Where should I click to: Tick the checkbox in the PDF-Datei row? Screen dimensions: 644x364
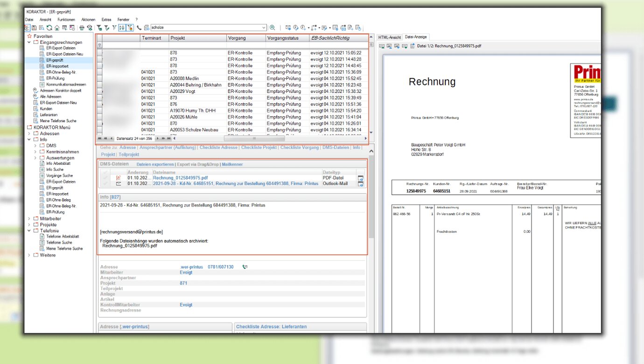(105, 178)
